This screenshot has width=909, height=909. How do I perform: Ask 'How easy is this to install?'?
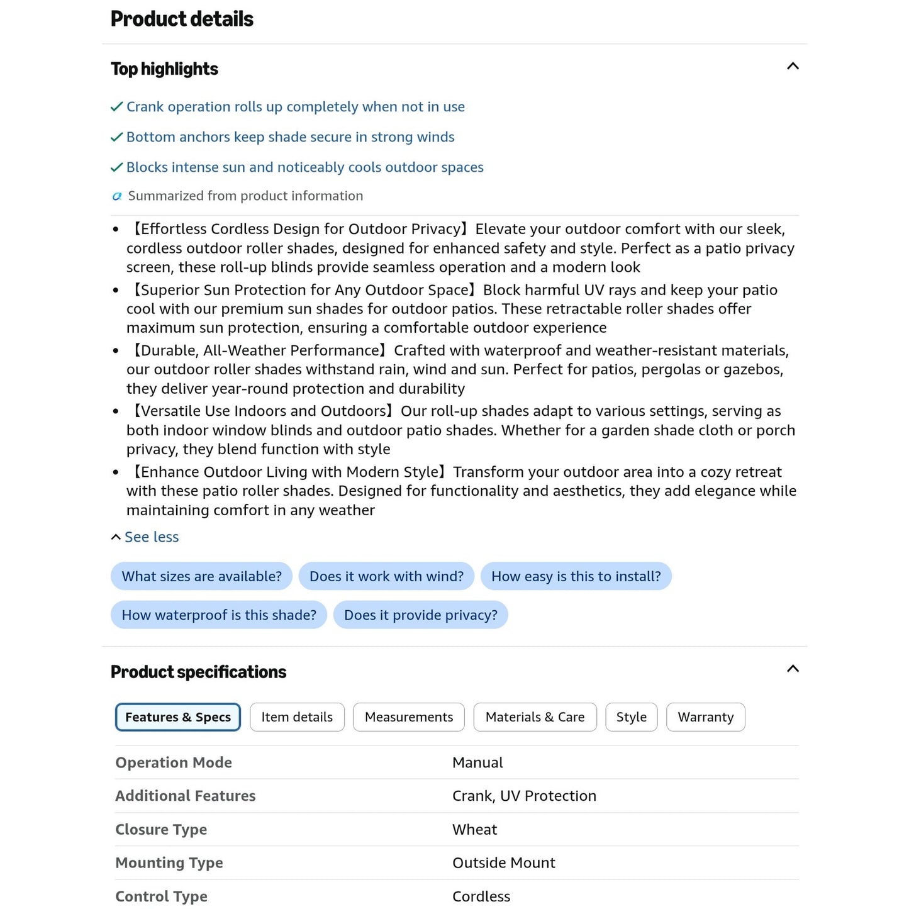576,576
